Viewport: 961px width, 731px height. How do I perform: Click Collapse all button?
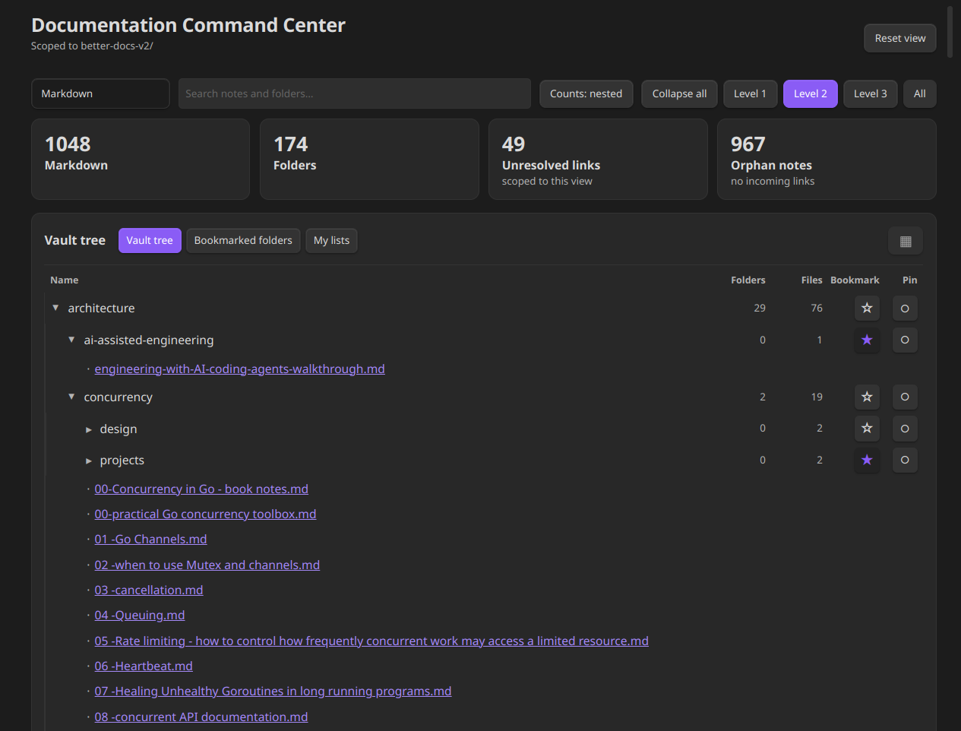tap(679, 93)
